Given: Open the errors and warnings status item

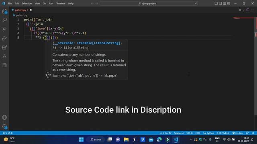Looking at the screenshot, I should pos(8,133).
